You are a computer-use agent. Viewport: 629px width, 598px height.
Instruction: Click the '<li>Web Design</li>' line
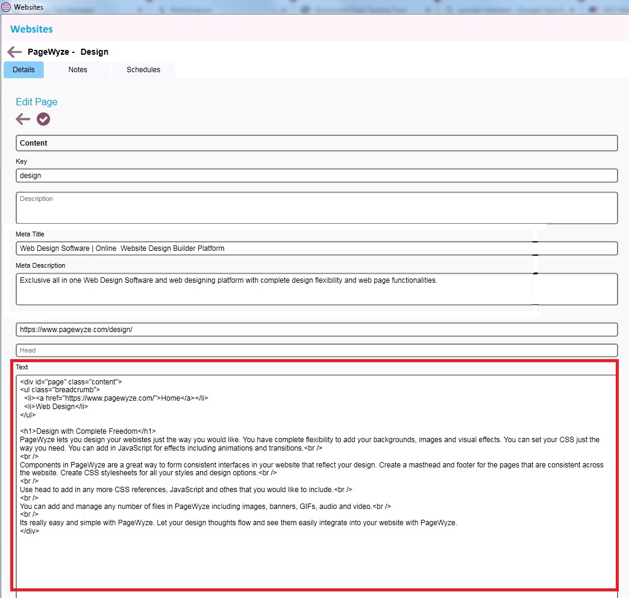[x=56, y=407]
